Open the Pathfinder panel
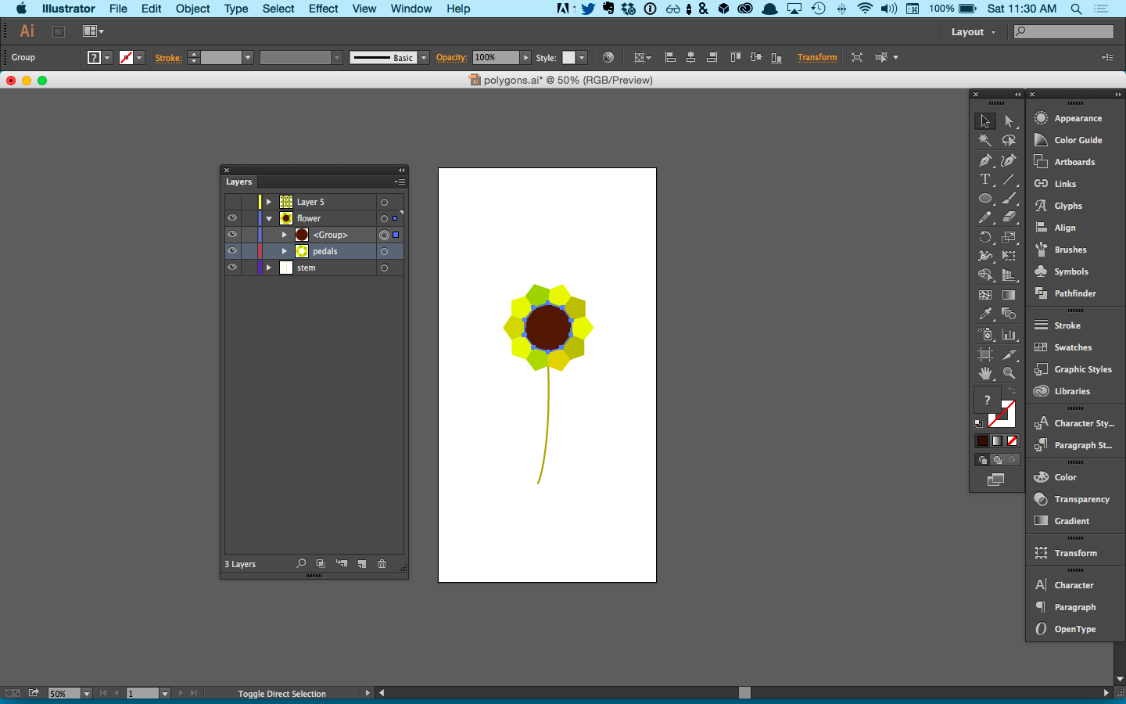Viewport: 1126px width, 704px height. point(1075,293)
